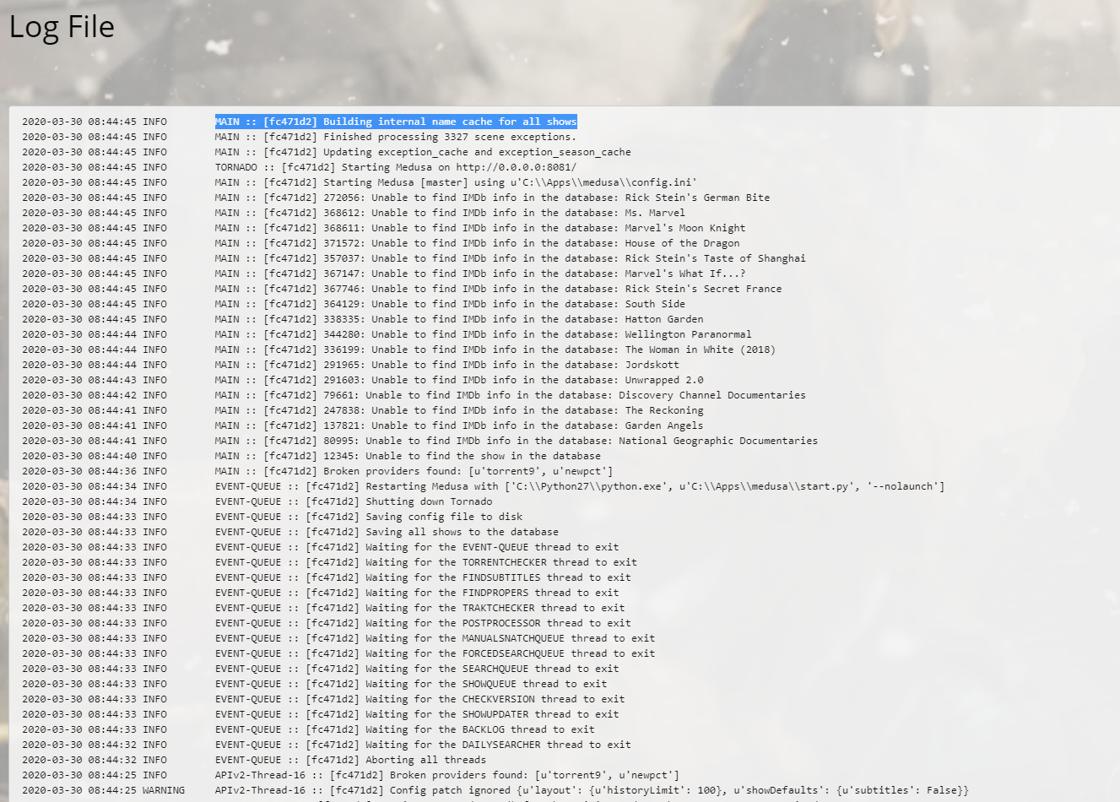Click the 'Log File' page heading

(62, 27)
